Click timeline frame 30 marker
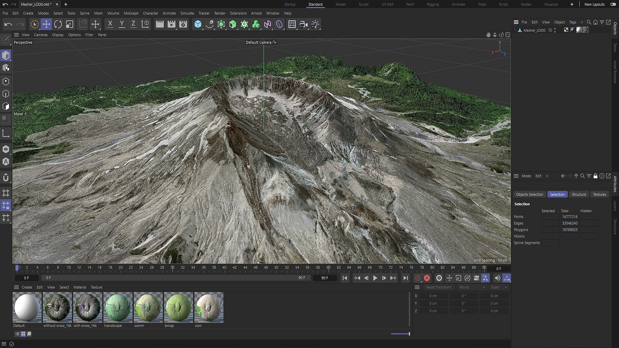 click(172, 268)
